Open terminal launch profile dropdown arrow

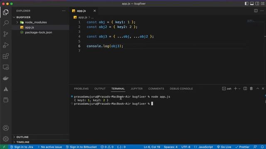[239, 89]
